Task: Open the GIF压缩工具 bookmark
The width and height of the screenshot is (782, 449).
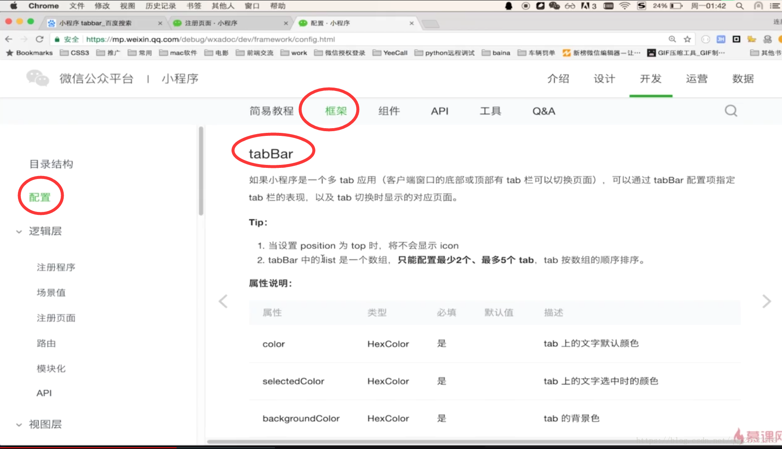Action: pos(686,53)
